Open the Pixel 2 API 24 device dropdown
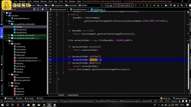 point(125,5)
